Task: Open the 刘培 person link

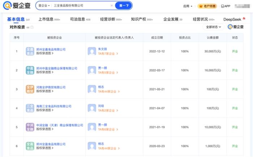Action: pyautogui.click(x=101, y=106)
